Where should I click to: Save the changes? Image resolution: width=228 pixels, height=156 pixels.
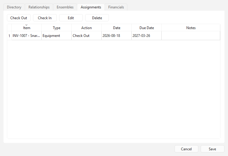point(212,149)
